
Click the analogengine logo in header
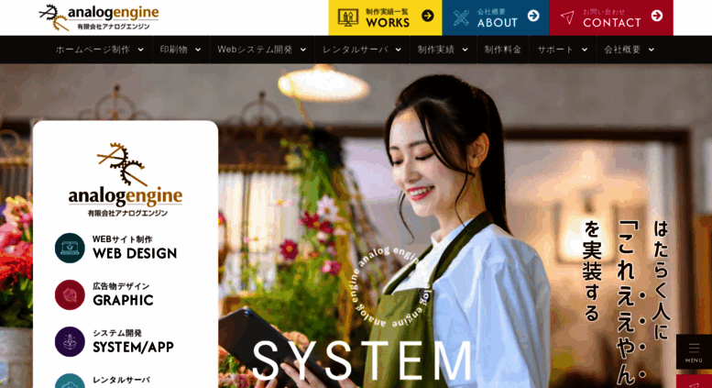tap(99, 17)
